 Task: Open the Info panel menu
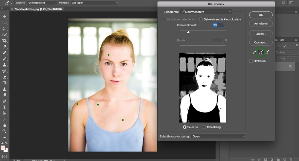[296, 40]
